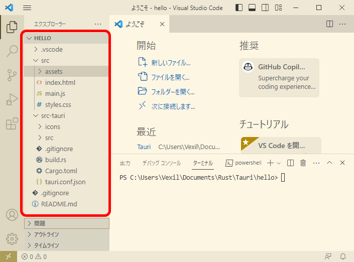Toggle the secondary sidebar layout button
Image resolution: width=354 pixels, height=262 pixels.
pyautogui.click(x=265, y=8)
